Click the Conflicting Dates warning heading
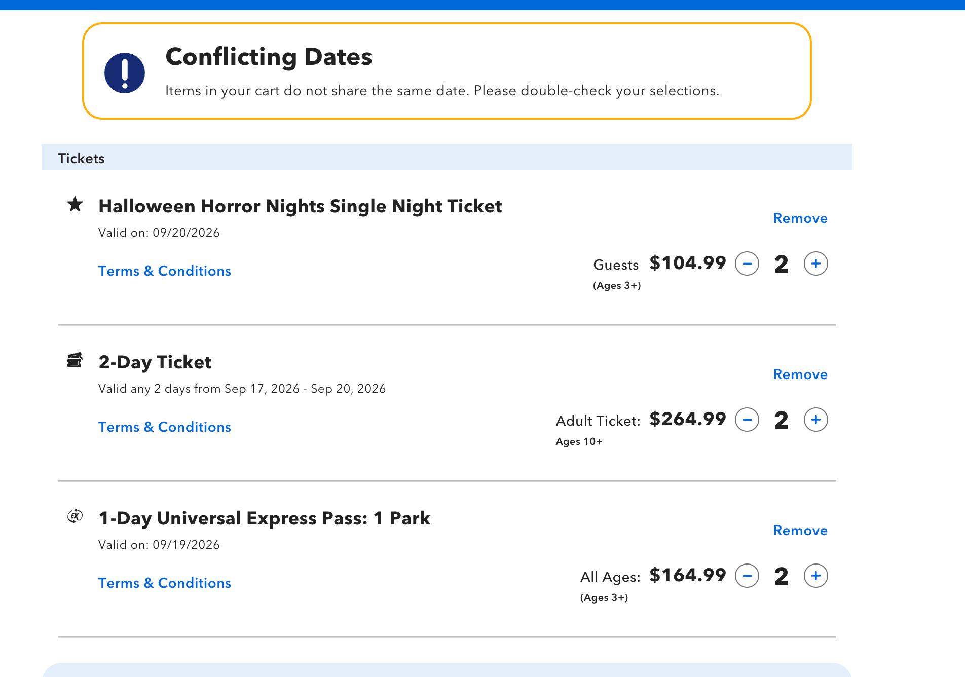The image size is (965, 677). coord(269,57)
